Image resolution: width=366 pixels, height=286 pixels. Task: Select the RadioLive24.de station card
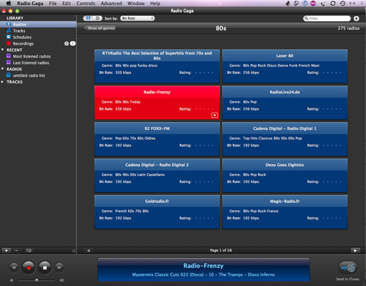point(285,102)
